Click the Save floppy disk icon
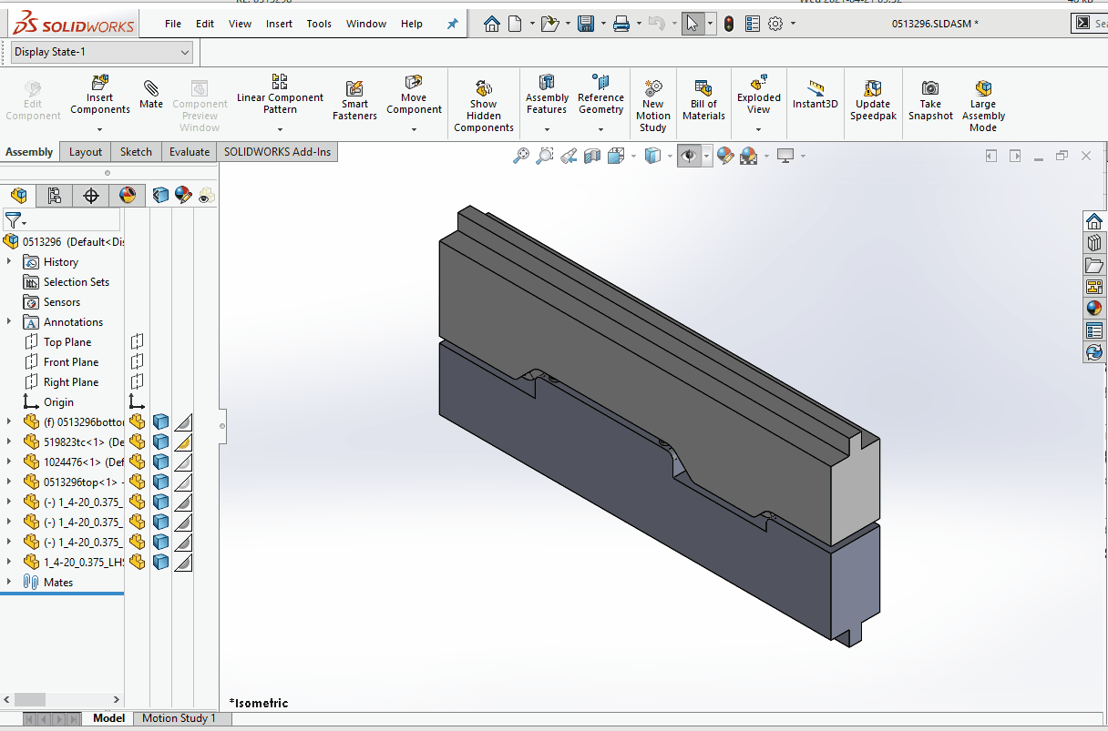1108x731 pixels. pyautogui.click(x=587, y=24)
